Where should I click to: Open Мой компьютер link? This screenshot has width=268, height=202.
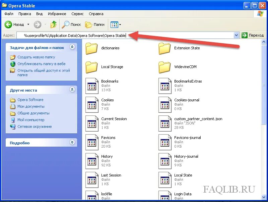click(x=31, y=120)
